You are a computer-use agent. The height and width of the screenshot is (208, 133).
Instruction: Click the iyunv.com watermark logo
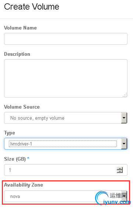point(113,198)
